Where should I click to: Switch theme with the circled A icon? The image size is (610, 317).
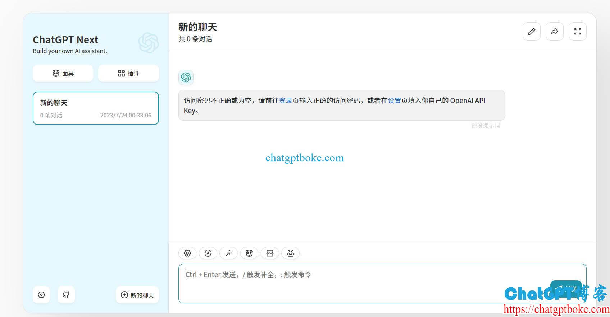[208, 253]
